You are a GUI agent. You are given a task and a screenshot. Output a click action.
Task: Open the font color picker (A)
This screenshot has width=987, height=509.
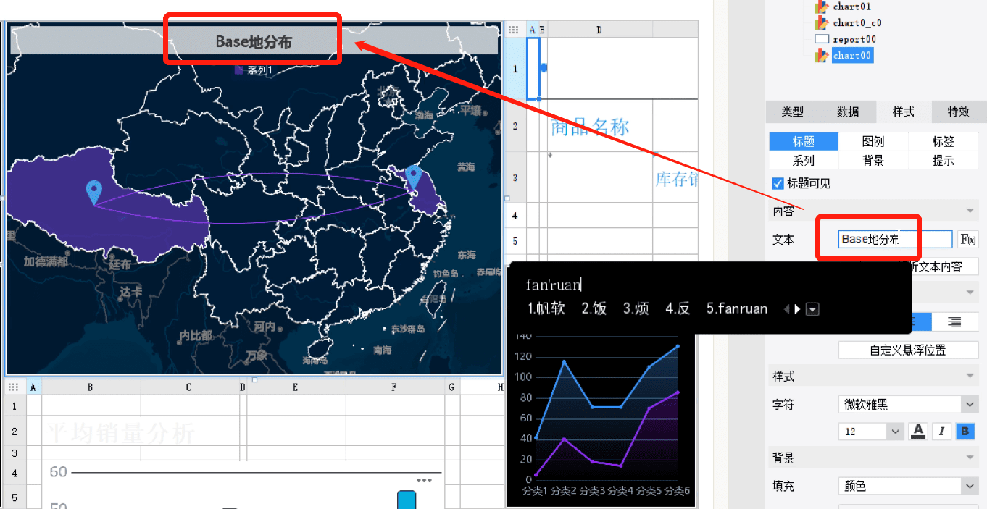(918, 432)
